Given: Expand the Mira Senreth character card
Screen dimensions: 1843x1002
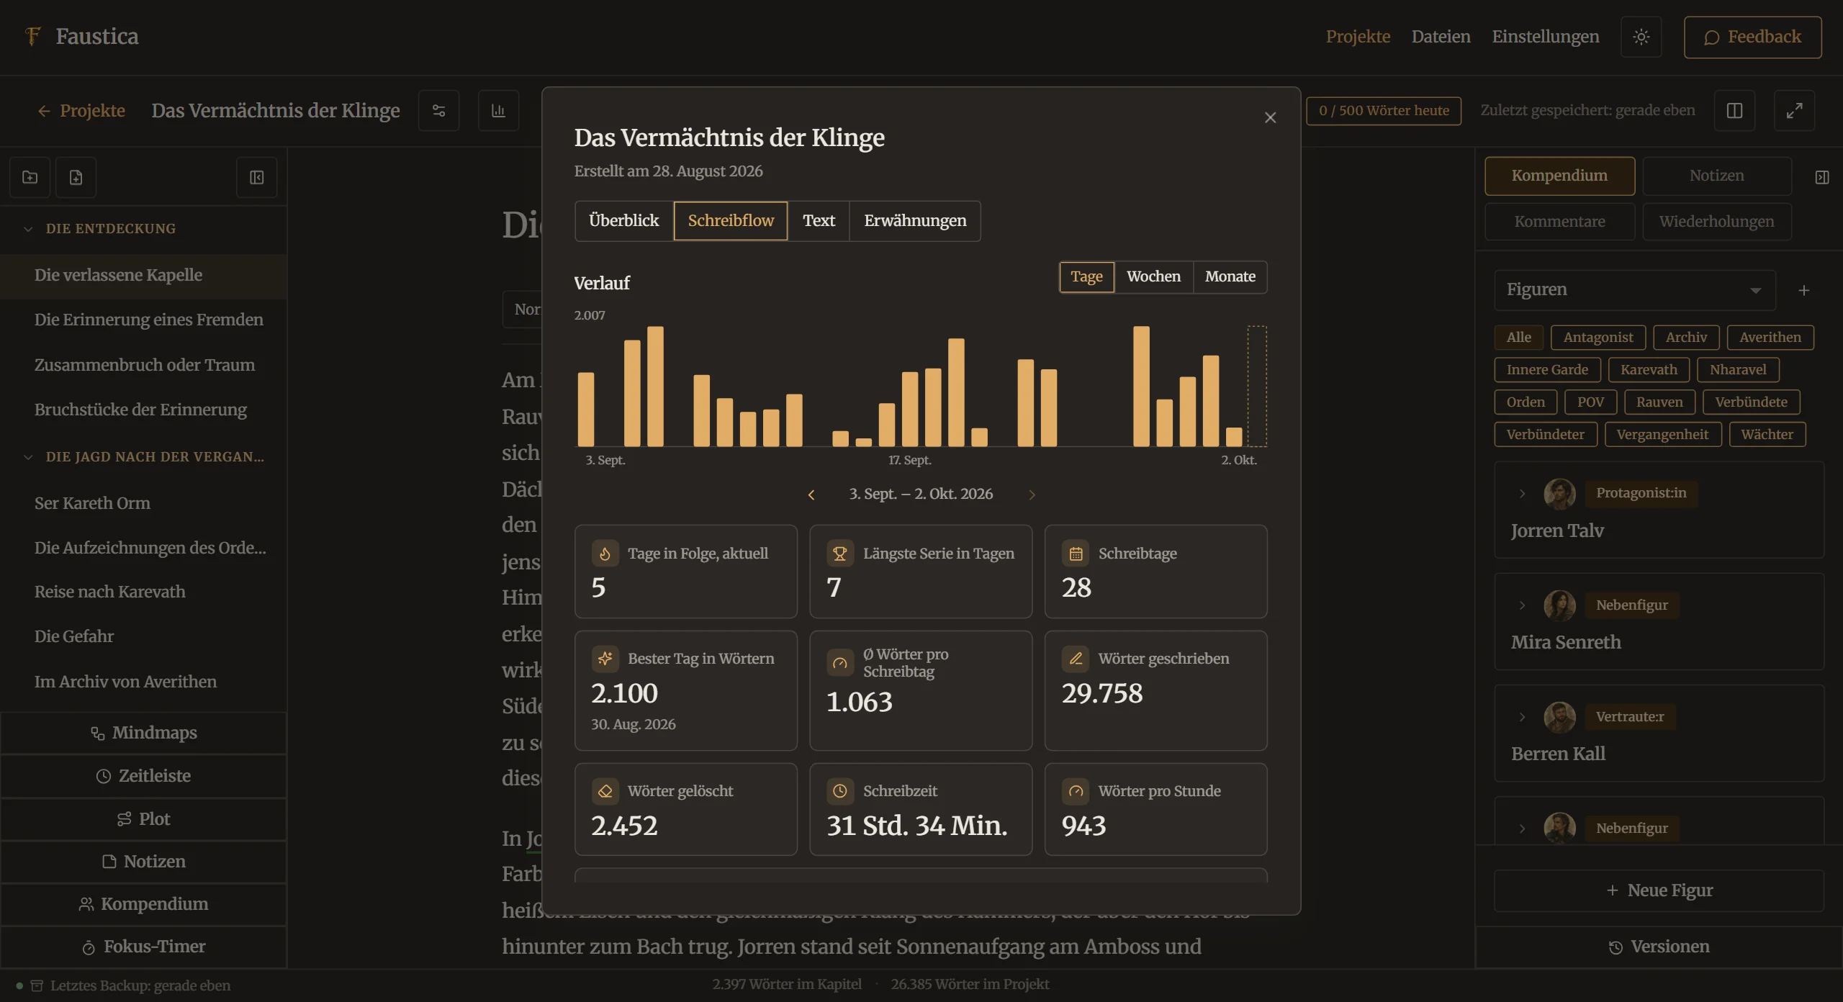Looking at the screenshot, I should [1522, 605].
